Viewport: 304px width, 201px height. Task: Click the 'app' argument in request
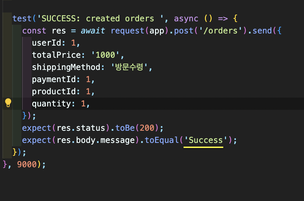[x=157, y=31]
